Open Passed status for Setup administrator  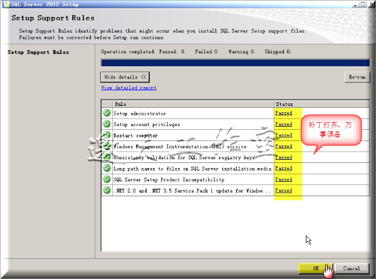click(x=283, y=113)
